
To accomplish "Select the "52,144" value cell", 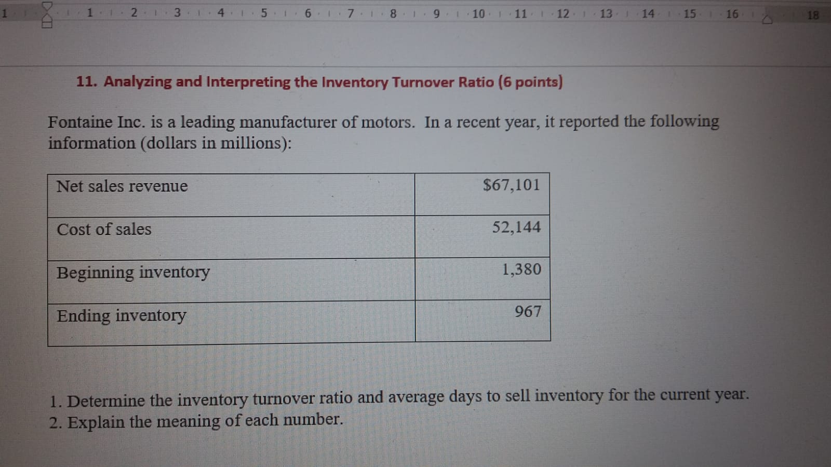I will (482, 236).
